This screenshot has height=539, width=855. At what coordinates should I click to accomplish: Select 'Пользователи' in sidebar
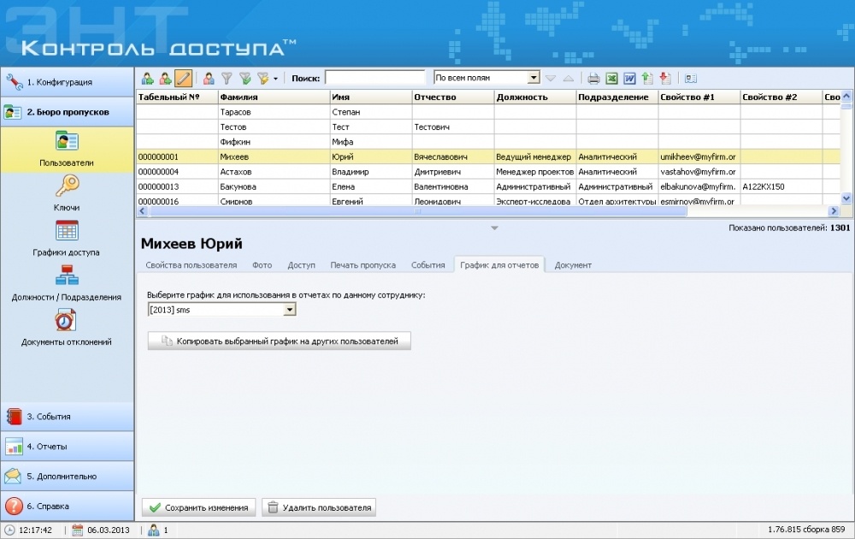coord(67,149)
